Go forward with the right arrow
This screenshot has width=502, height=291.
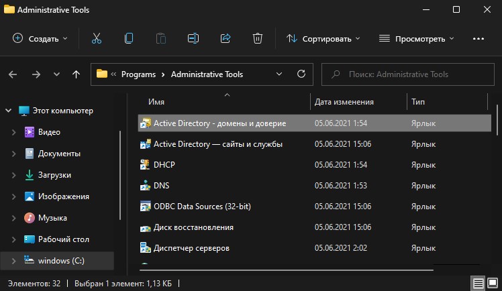point(36,74)
